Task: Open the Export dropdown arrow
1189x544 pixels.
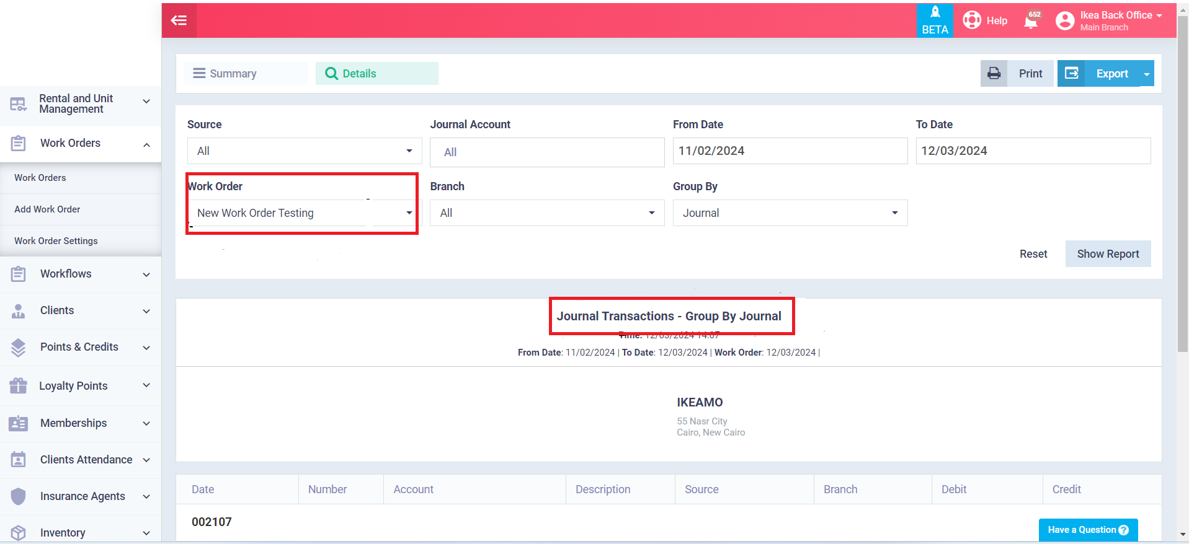Action: [1147, 74]
